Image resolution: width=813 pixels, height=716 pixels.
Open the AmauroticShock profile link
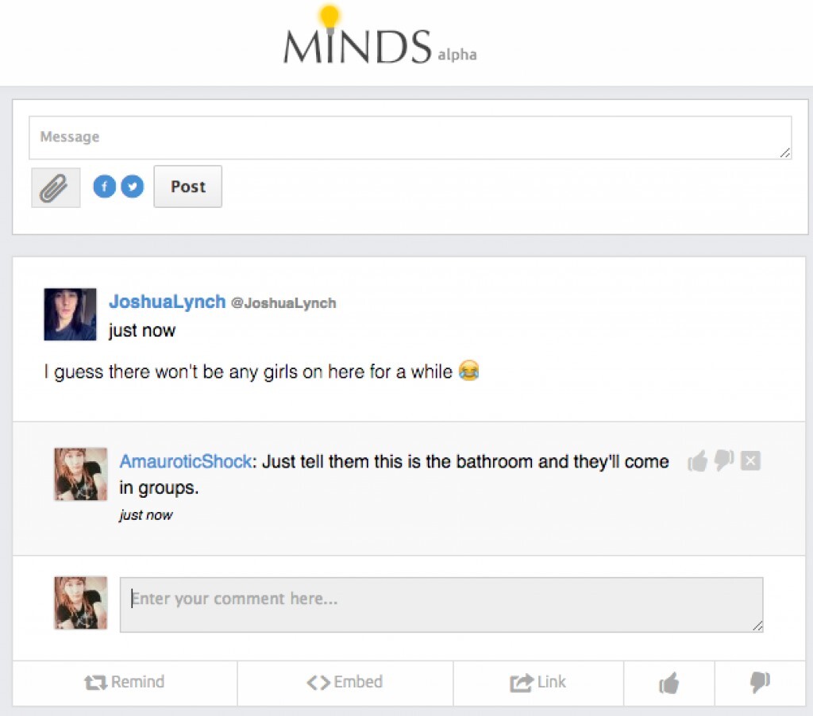(x=186, y=461)
